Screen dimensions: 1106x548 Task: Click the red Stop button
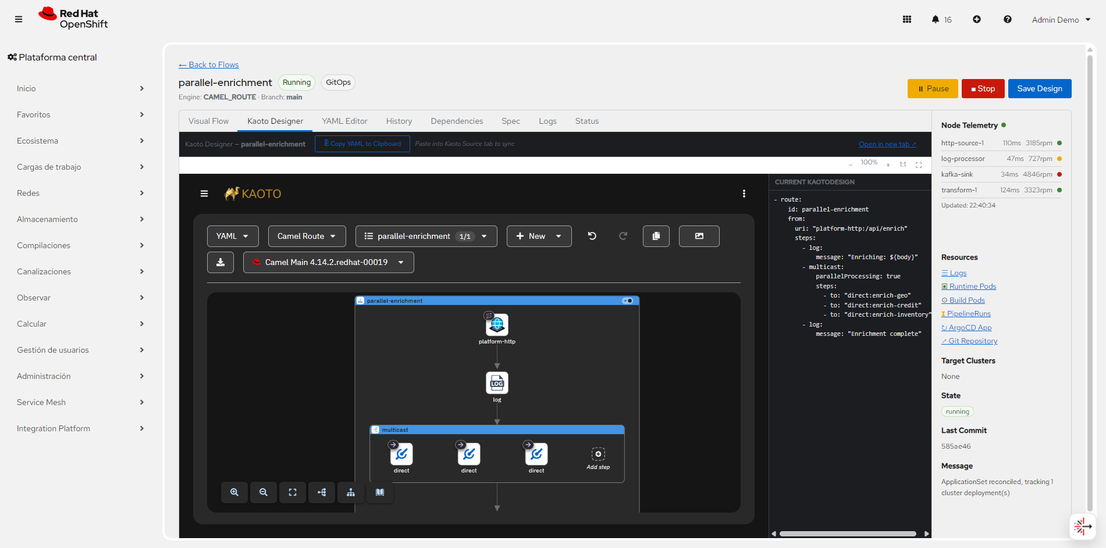[983, 88]
